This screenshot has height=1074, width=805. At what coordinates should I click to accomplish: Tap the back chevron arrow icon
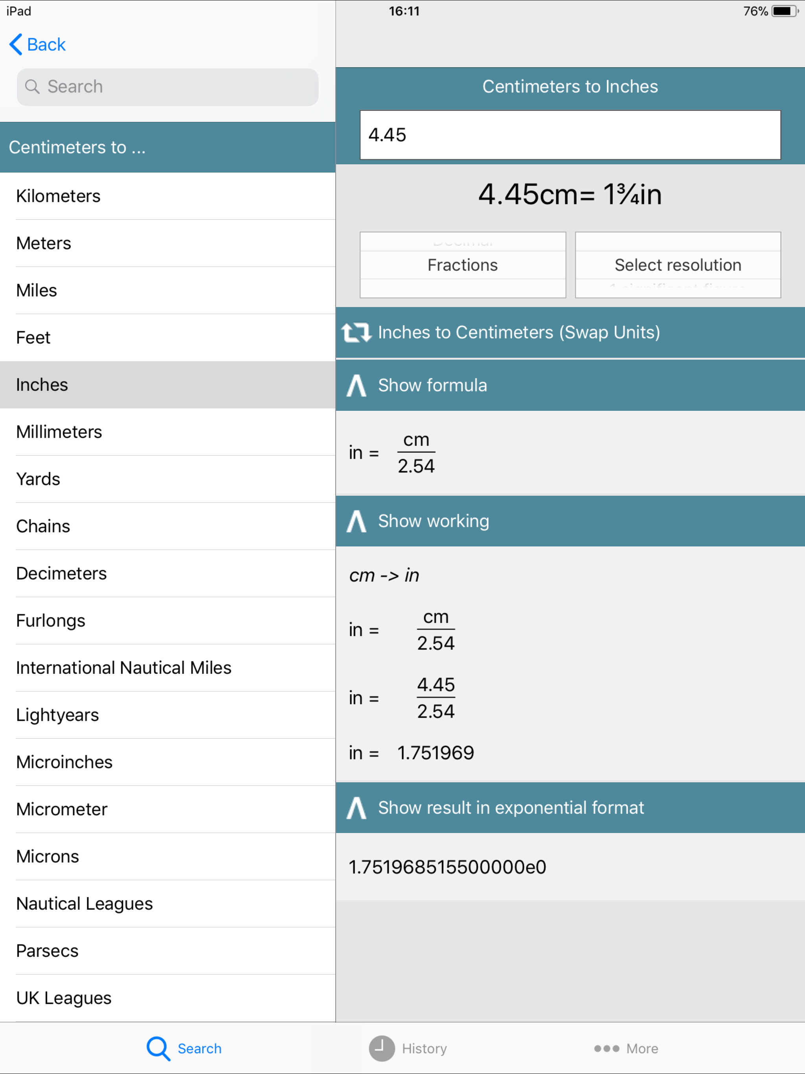16,44
